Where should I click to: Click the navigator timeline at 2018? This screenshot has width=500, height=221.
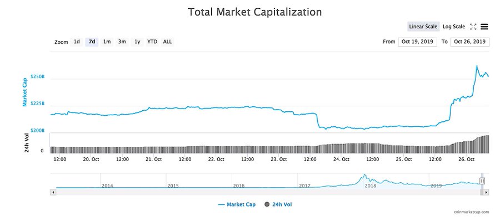point(370,186)
